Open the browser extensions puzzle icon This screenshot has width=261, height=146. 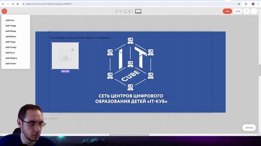tap(246, 4)
